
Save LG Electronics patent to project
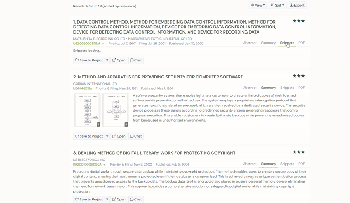89,200
